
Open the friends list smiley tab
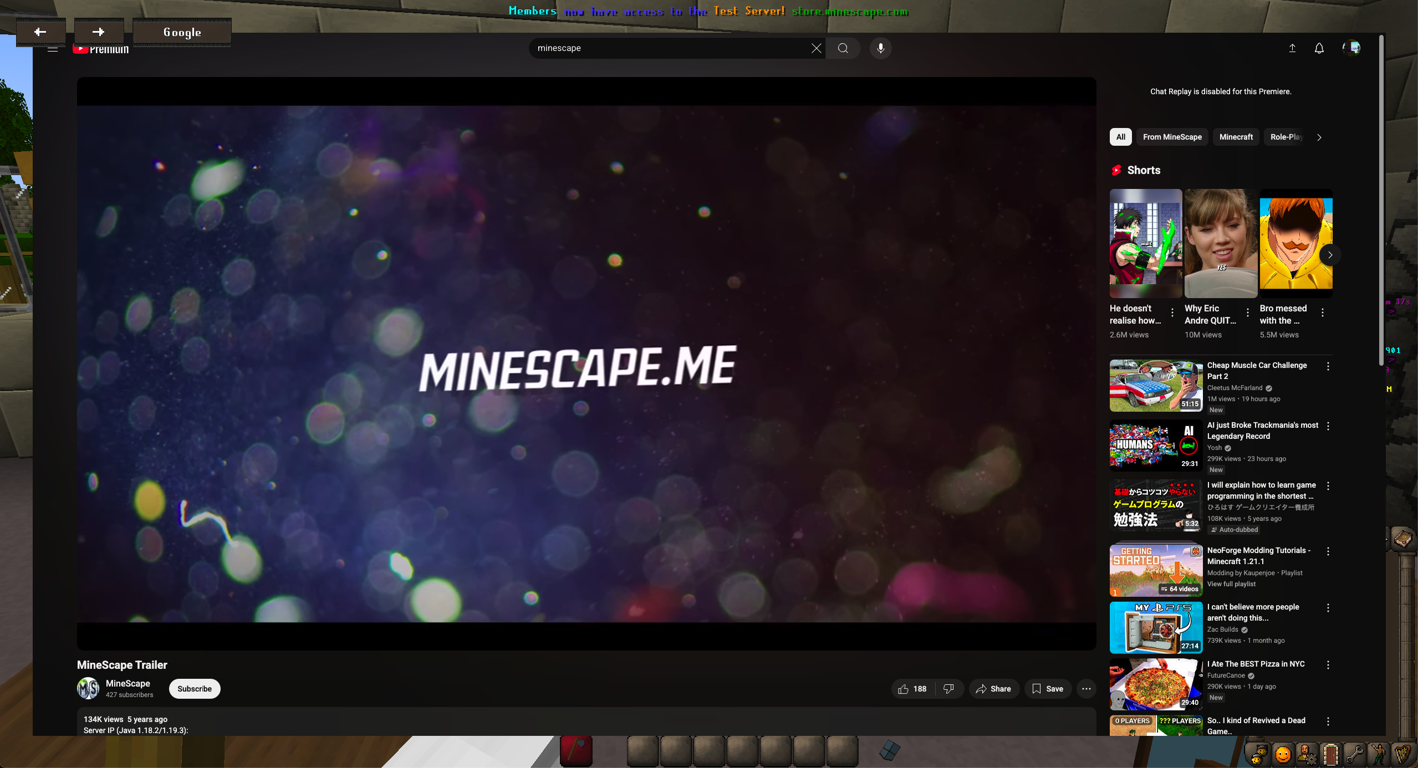(x=1282, y=754)
